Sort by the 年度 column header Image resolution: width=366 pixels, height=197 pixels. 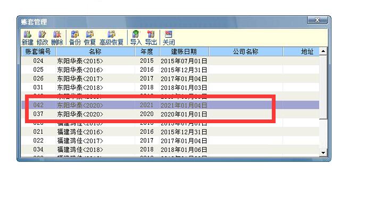pyautogui.click(x=147, y=52)
